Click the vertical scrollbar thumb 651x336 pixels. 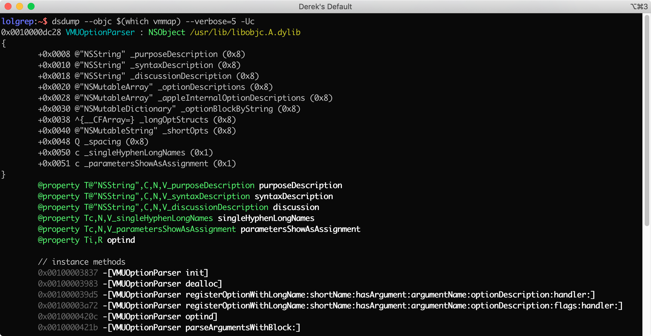tap(647, 121)
